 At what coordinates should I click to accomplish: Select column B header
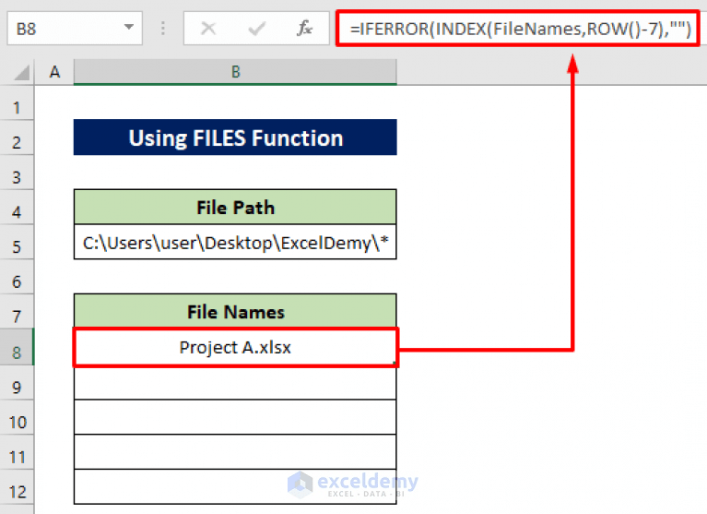[235, 72]
